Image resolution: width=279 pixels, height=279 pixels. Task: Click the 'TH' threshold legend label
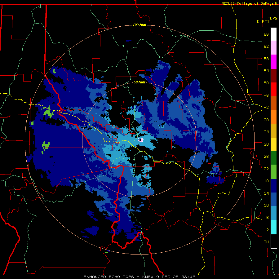(266, 242)
